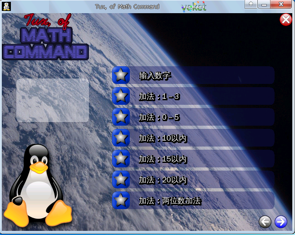Start the 加法：1－3 lesson
The image size is (295, 235).
pos(193,96)
